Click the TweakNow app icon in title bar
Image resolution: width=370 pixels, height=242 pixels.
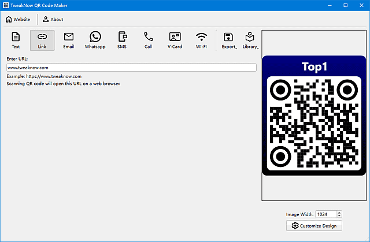point(6,5)
